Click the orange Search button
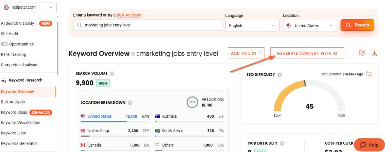 357,25
